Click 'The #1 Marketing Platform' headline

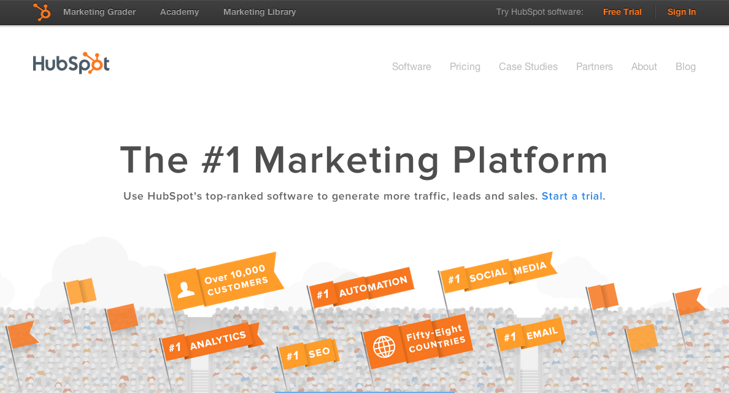coord(364,160)
